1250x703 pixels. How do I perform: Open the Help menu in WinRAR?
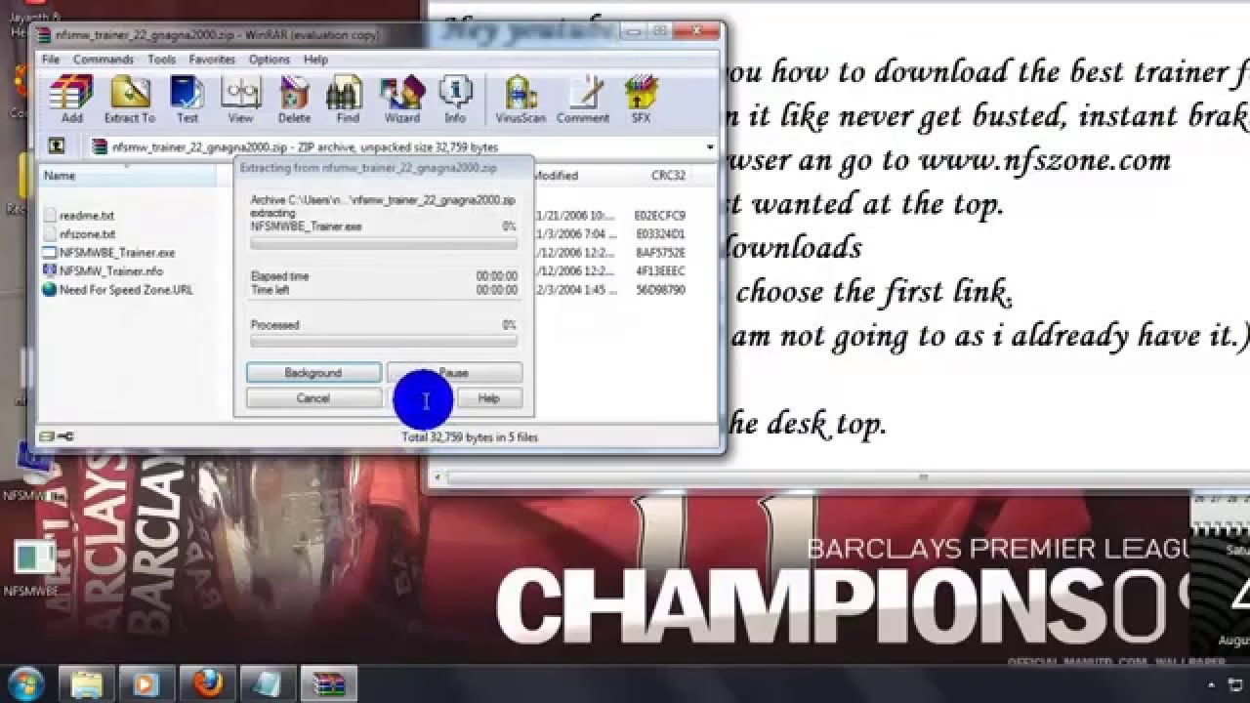click(x=315, y=60)
